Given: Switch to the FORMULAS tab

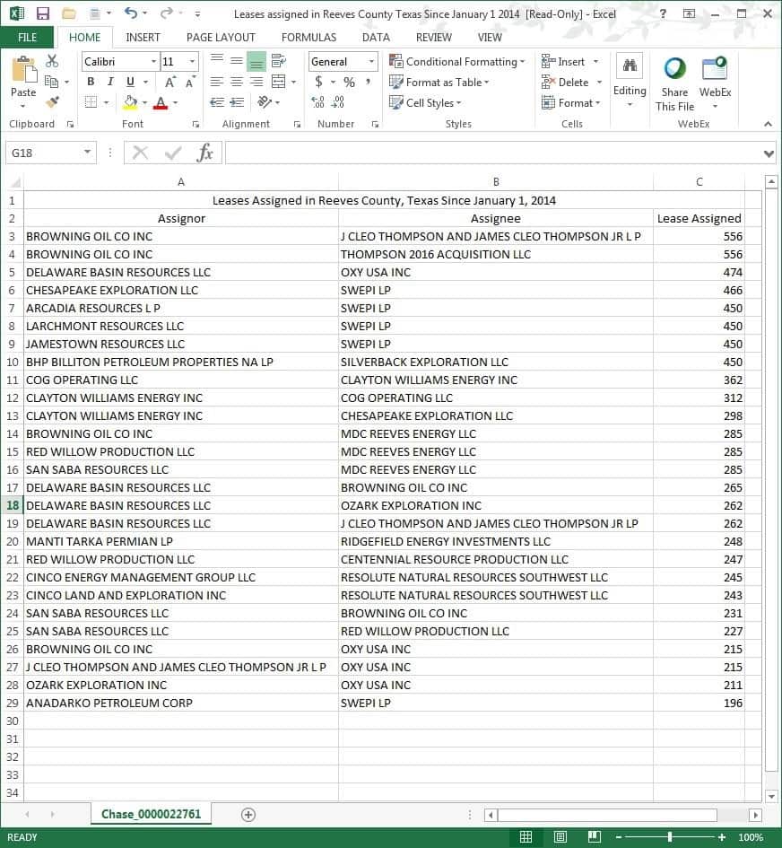Looking at the screenshot, I should pos(308,37).
